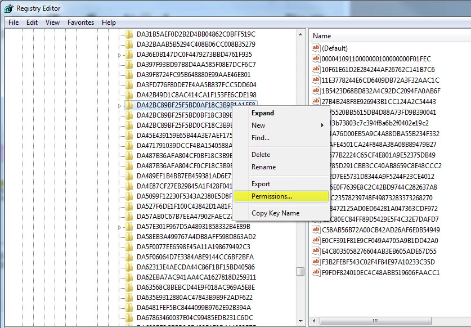Open the Edit menu

point(32,23)
